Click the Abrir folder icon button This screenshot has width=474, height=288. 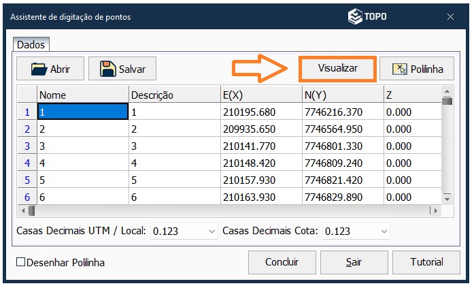50,69
